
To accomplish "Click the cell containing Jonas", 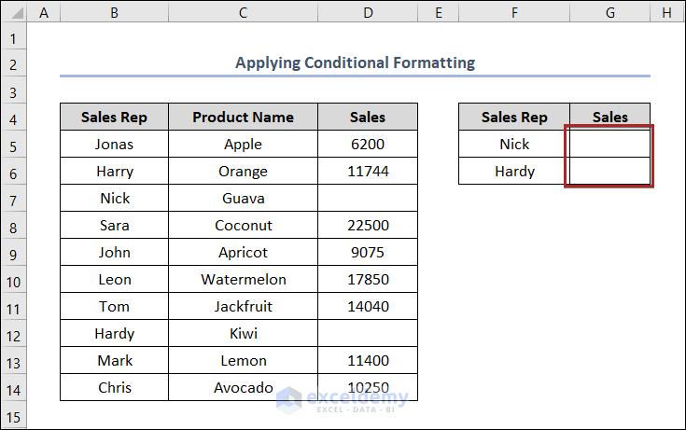I will [114, 145].
